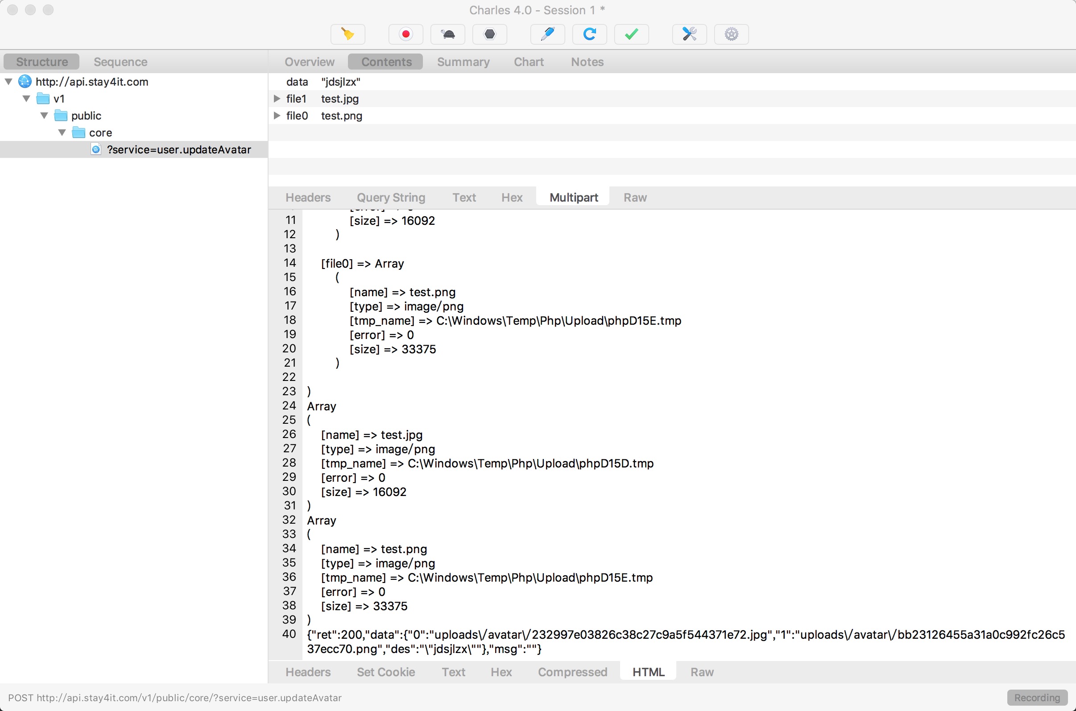Screen dimensions: 1076x711
Task: Select the data "jdsjlzx" row
Action: 672,82
